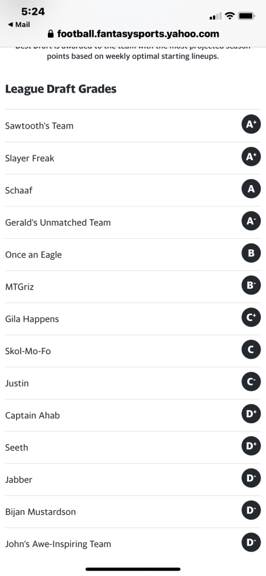The image size is (266, 576).
Task: Tap the battery icon in the status bar
Action: coord(246,16)
